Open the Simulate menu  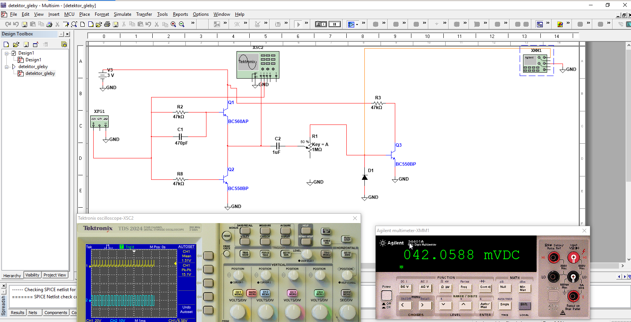pos(122,14)
